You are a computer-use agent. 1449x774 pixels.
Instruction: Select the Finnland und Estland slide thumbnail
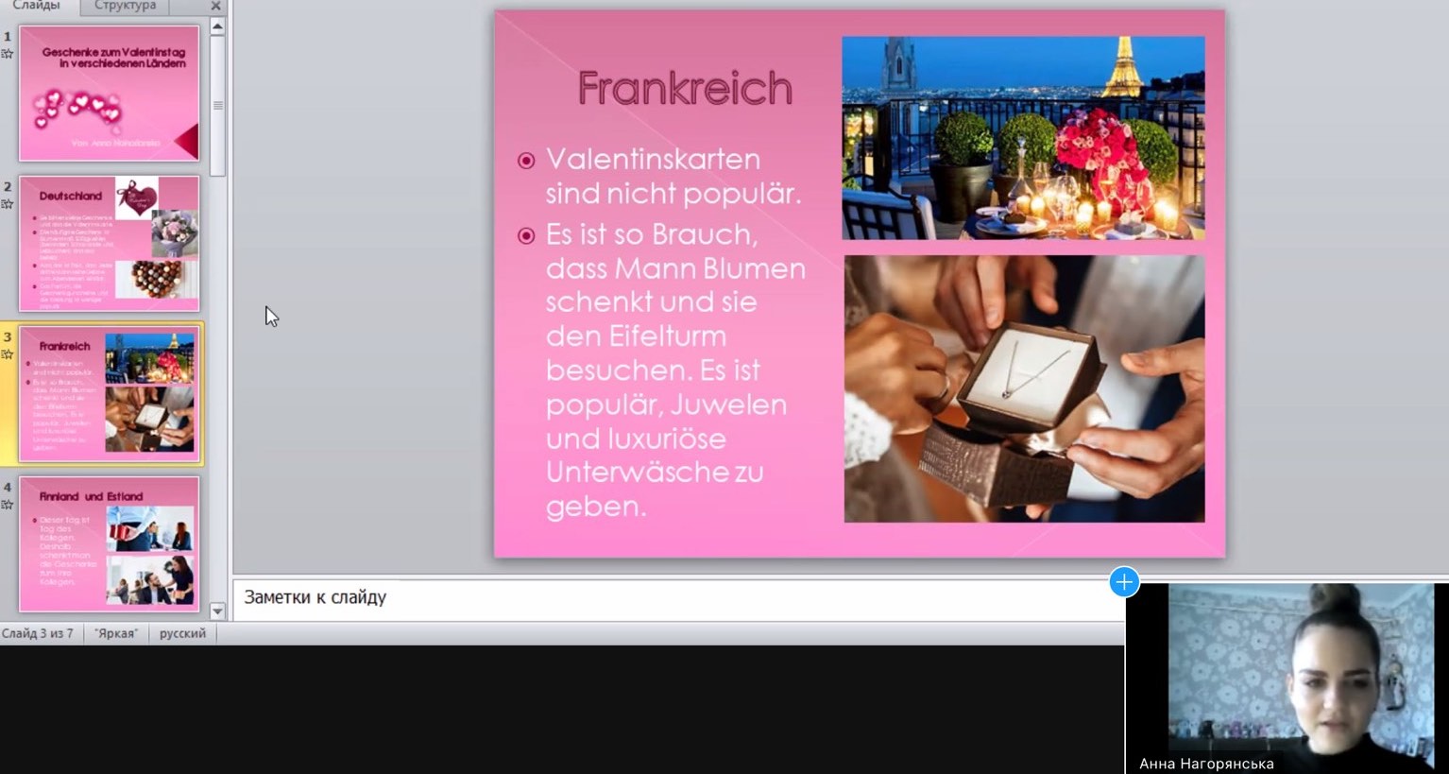pyautogui.click(x=109, y=543)
